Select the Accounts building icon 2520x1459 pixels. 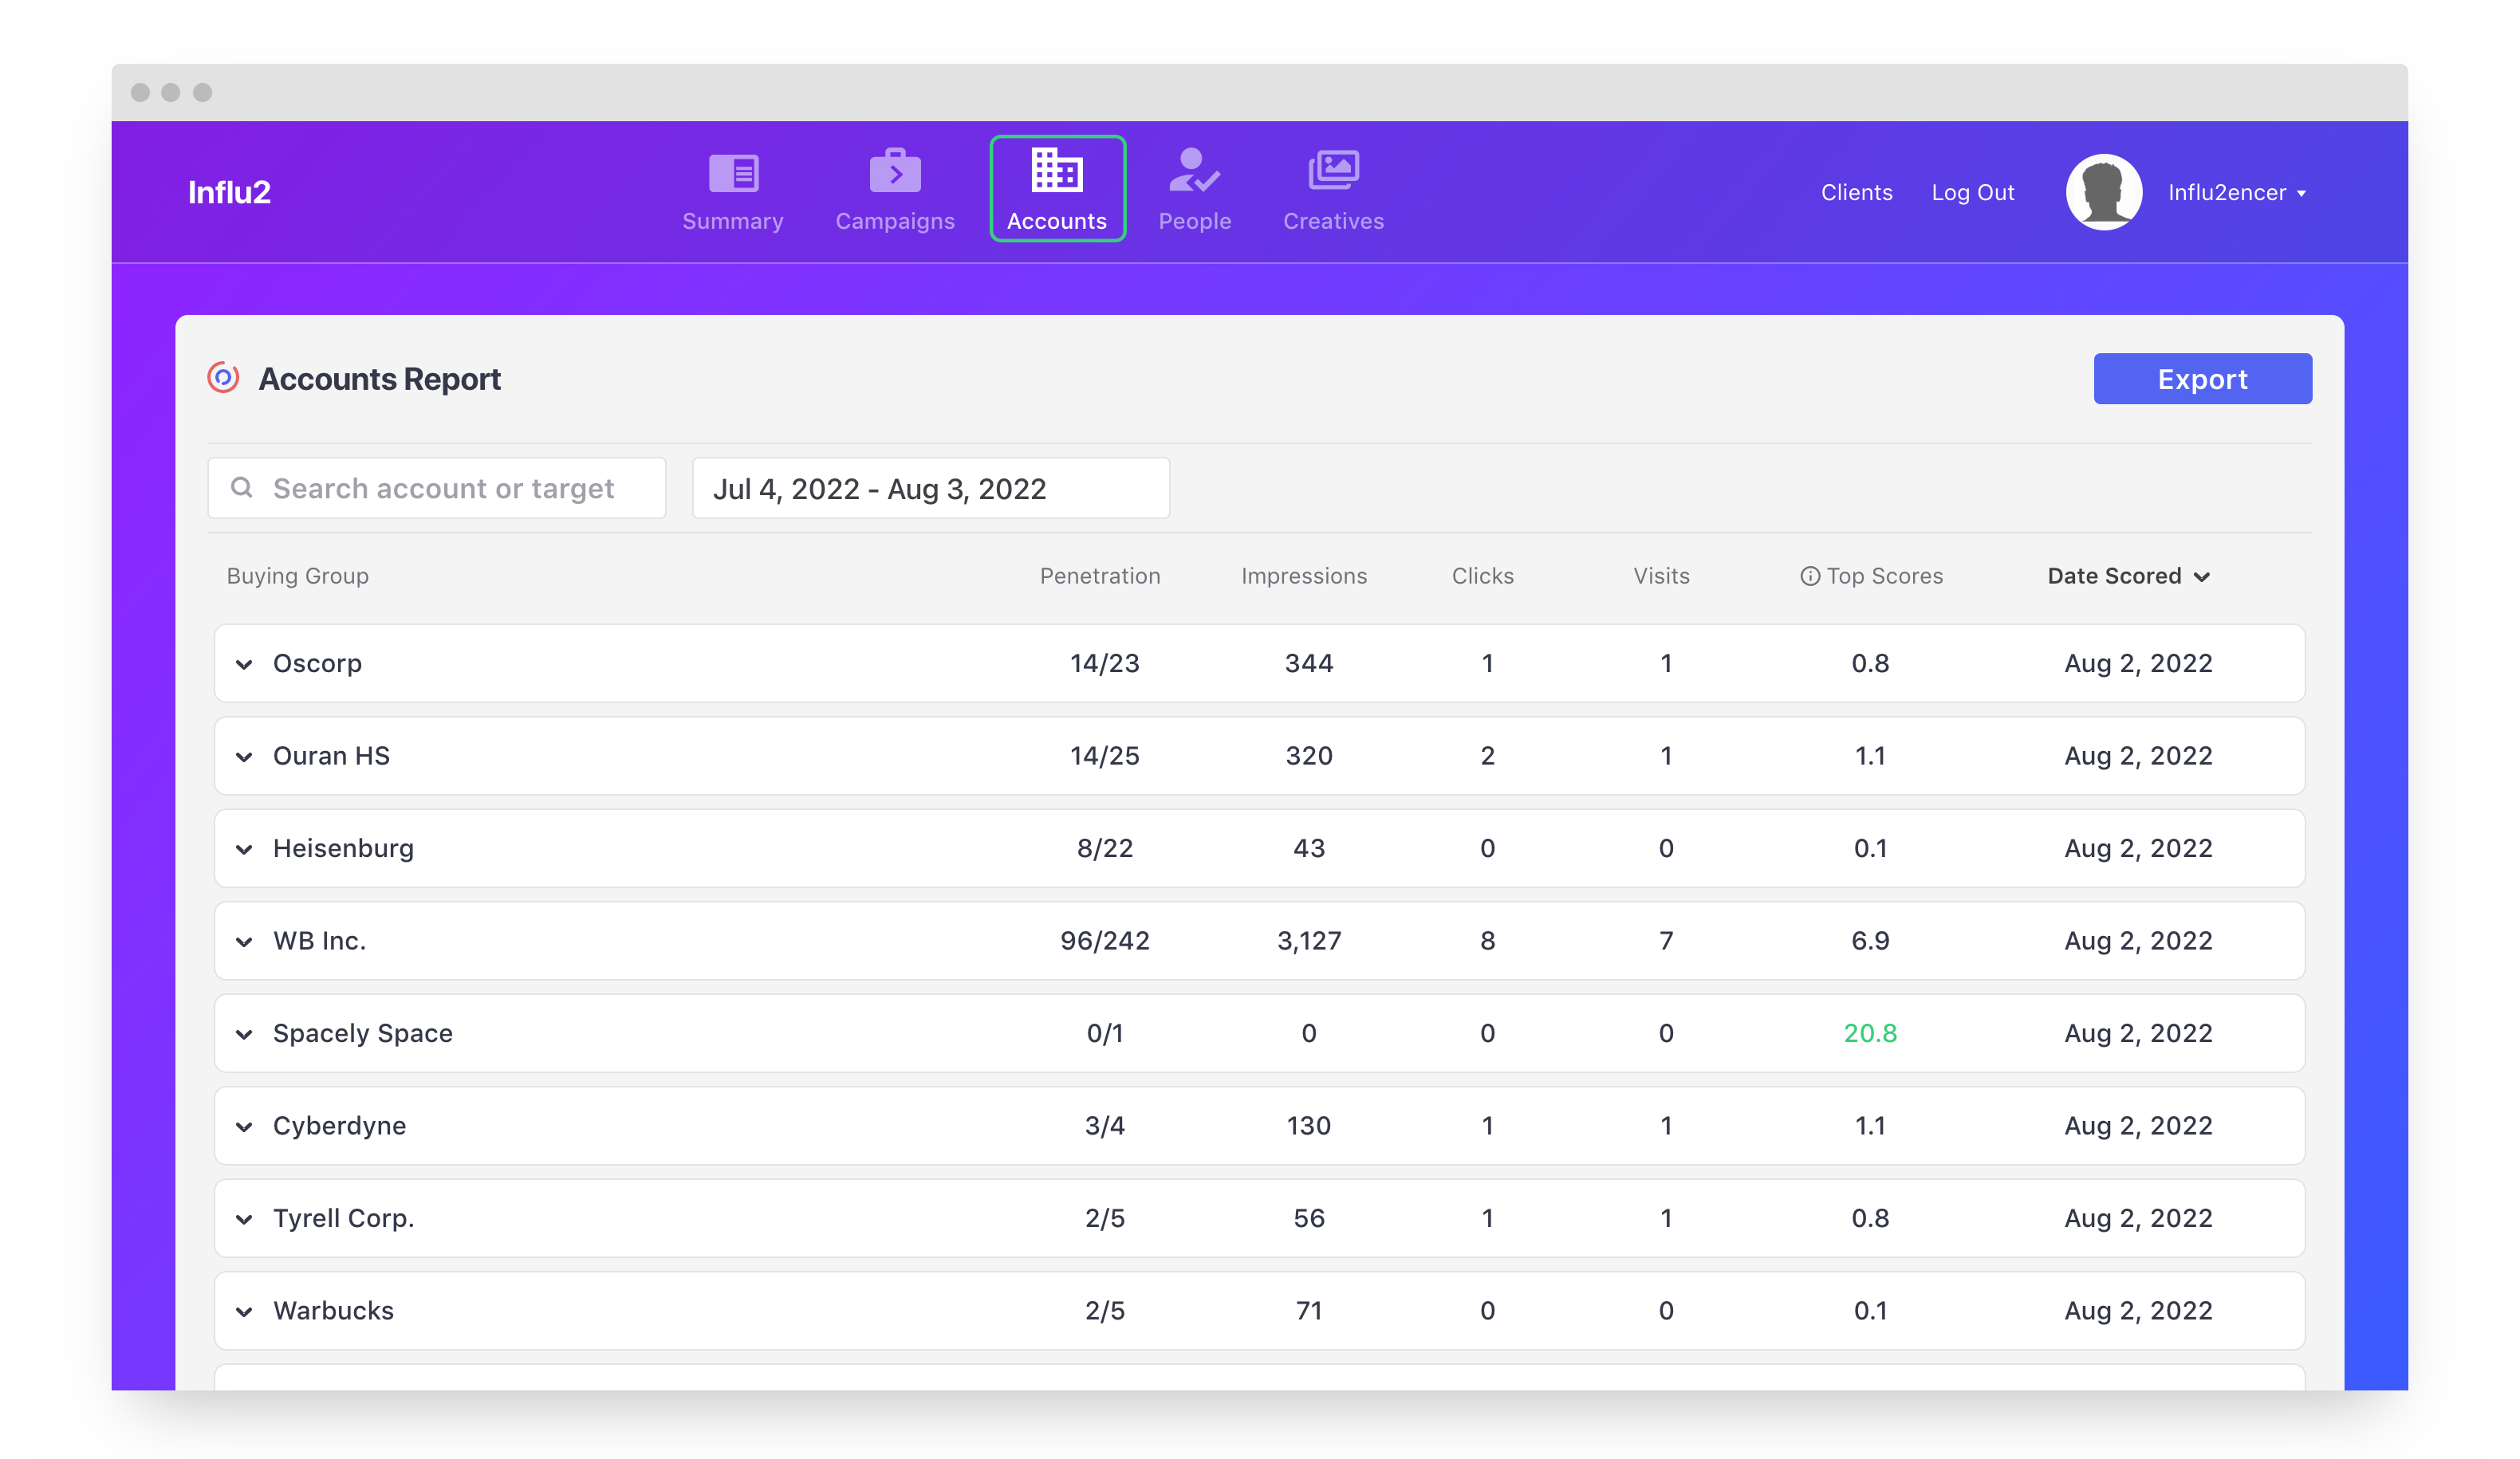[x=1056, y=170]
